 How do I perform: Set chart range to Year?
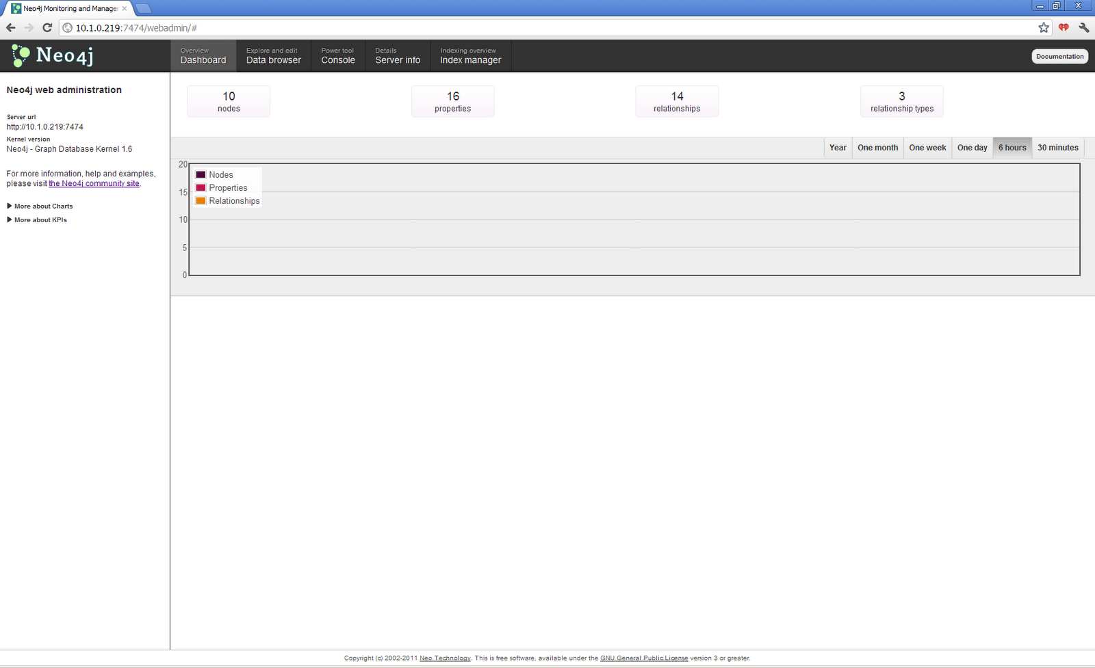coord(838,148)
